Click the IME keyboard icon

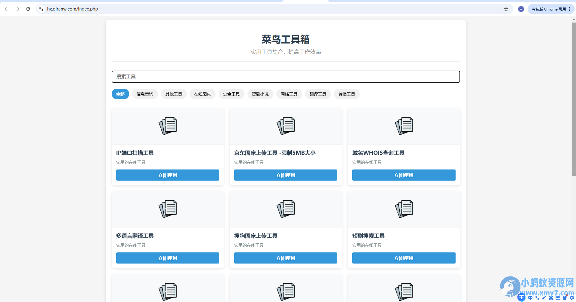coord(558,298)
